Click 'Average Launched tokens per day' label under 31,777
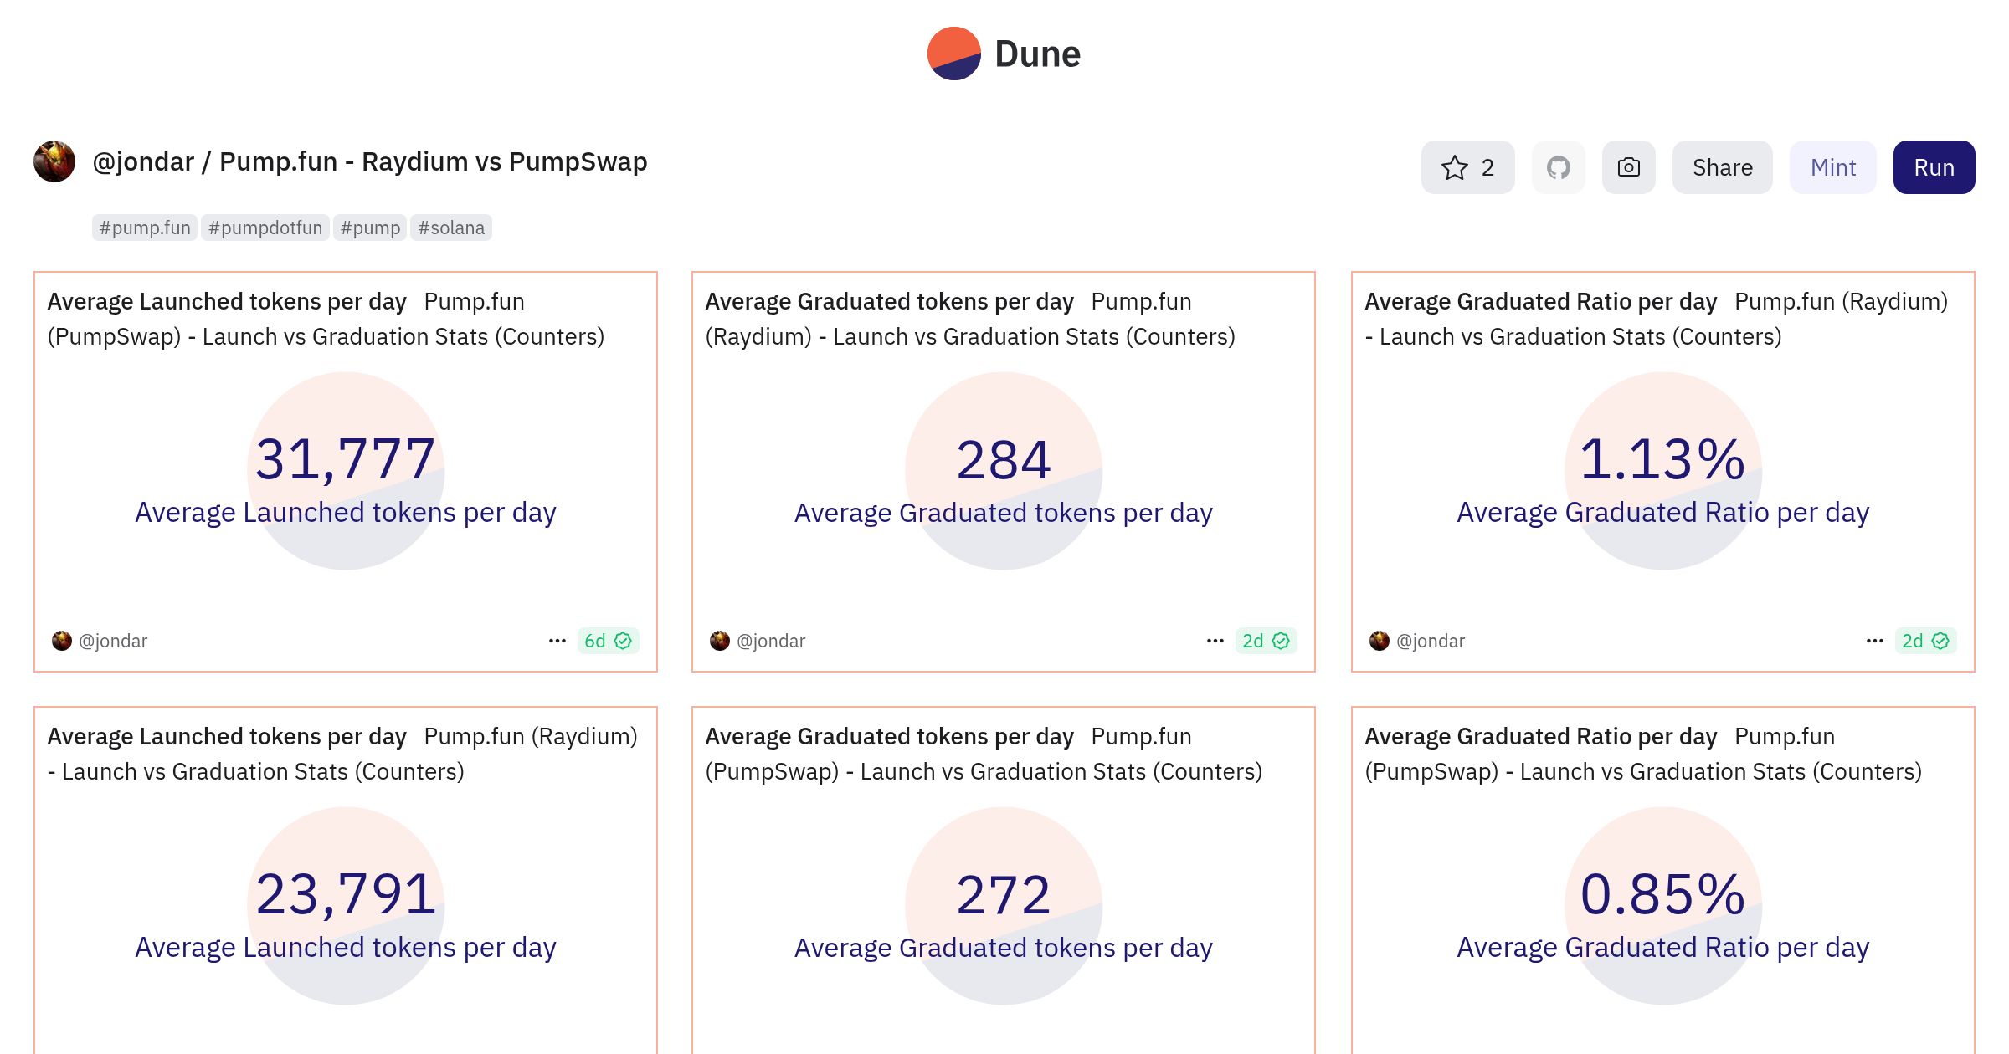 point(345,513)
